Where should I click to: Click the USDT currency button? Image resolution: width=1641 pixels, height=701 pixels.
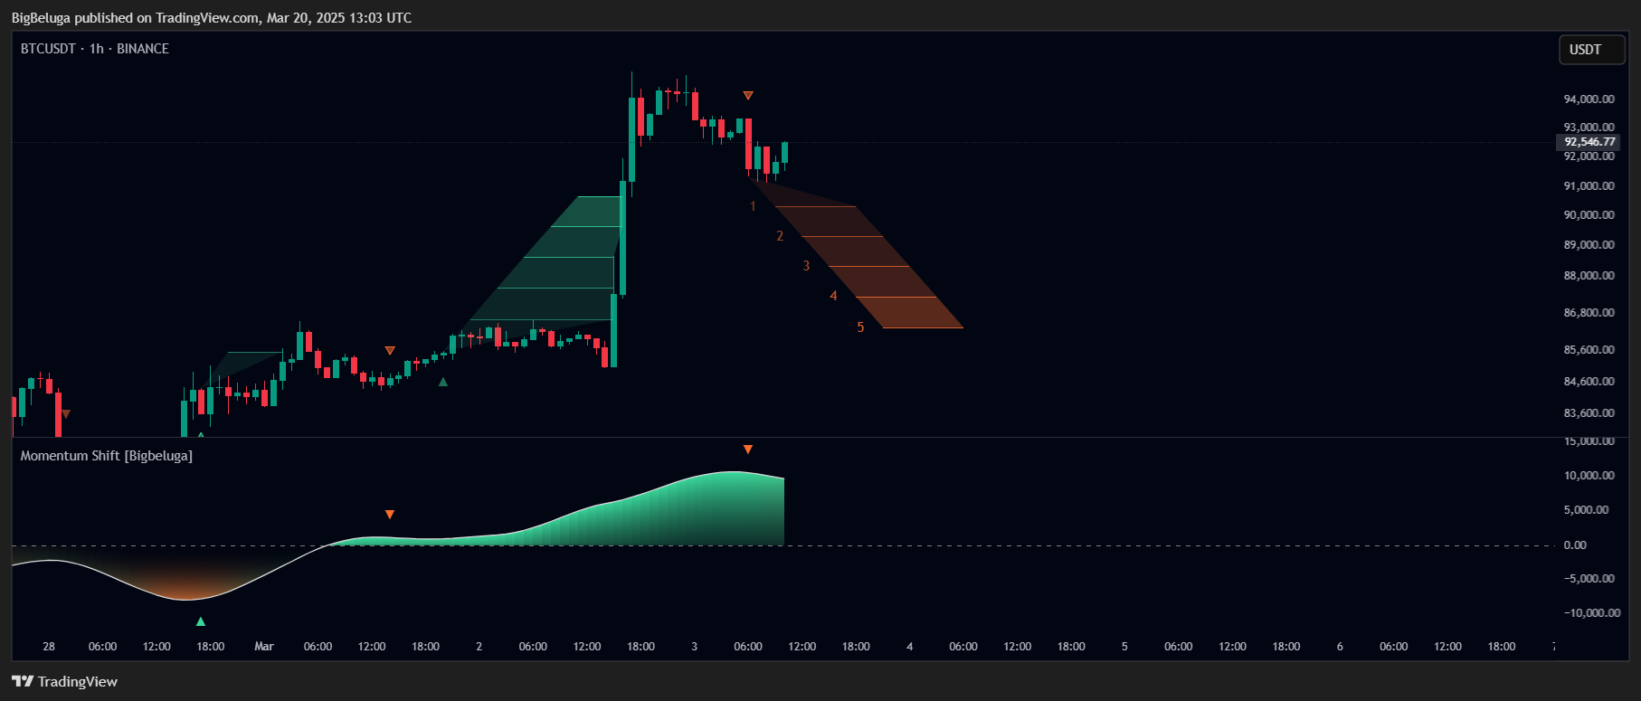tap(1591, 50)
